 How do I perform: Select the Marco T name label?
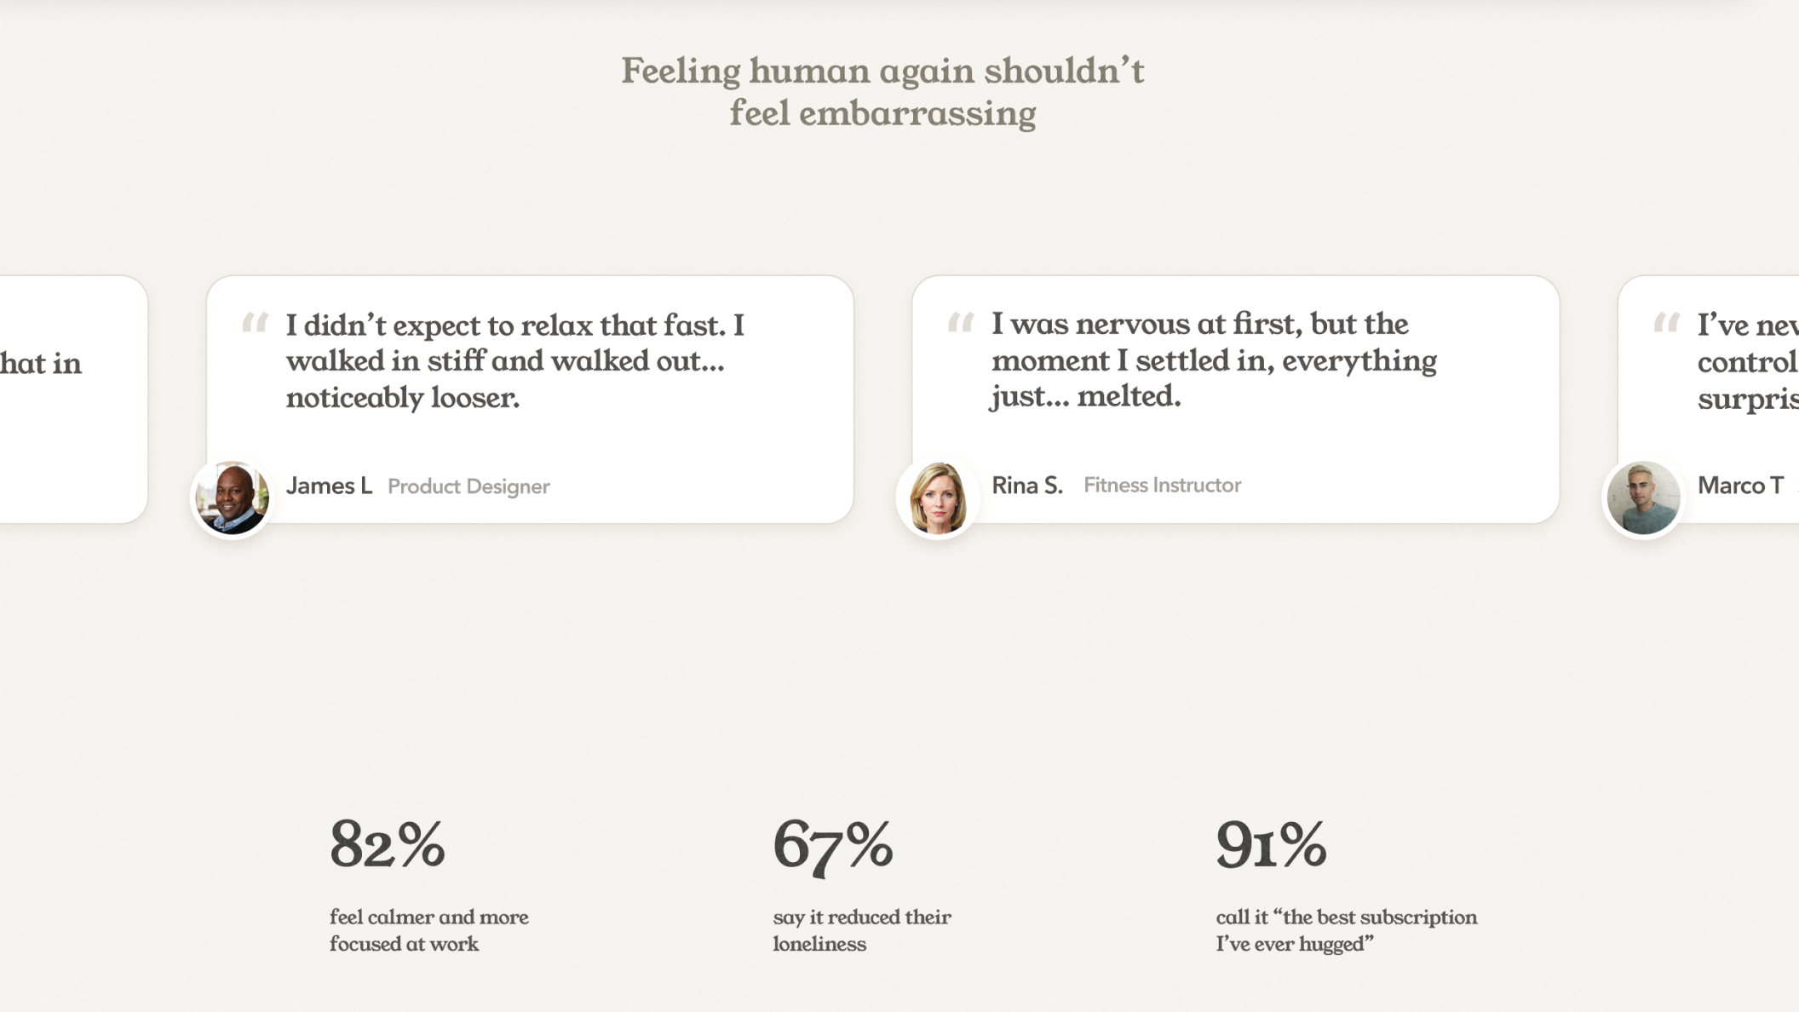coord(1740,486)
